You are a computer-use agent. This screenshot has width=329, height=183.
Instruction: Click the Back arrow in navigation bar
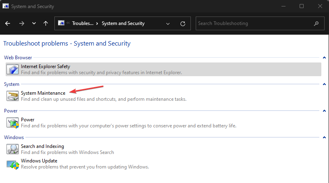click(8, 23)
